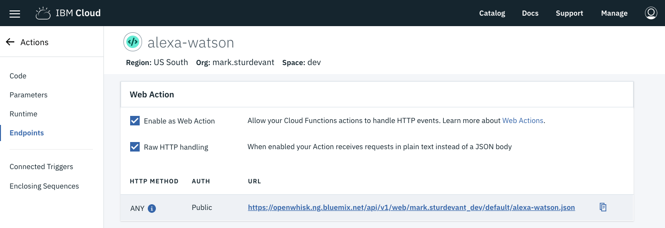Select Parameters in the sidebar

29,95
